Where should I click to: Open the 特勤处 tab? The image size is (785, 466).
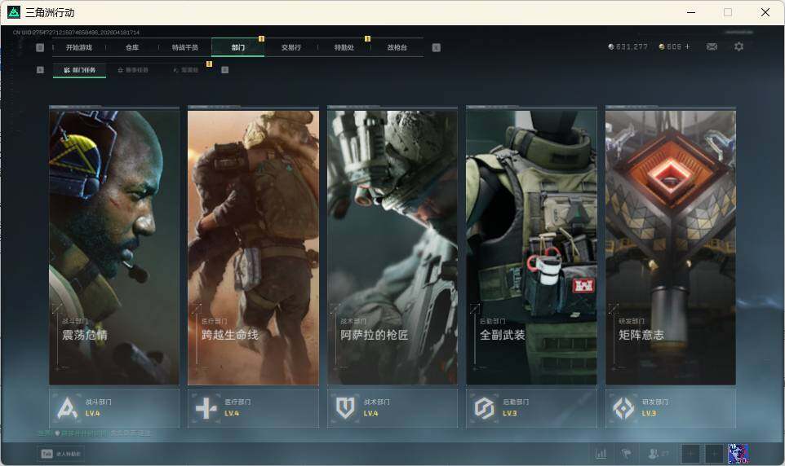coord(344,47)
